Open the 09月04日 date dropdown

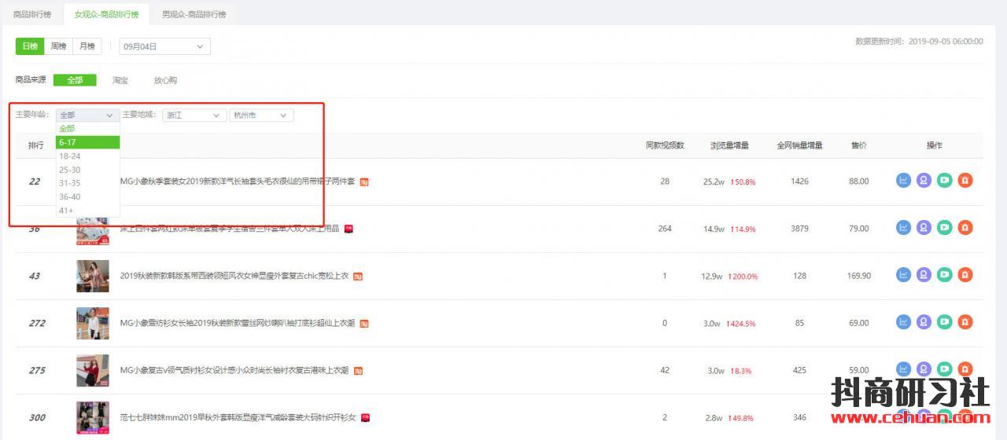tap(164, 47)
